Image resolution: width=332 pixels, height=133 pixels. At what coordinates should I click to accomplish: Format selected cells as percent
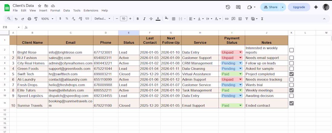coord(67,19)
